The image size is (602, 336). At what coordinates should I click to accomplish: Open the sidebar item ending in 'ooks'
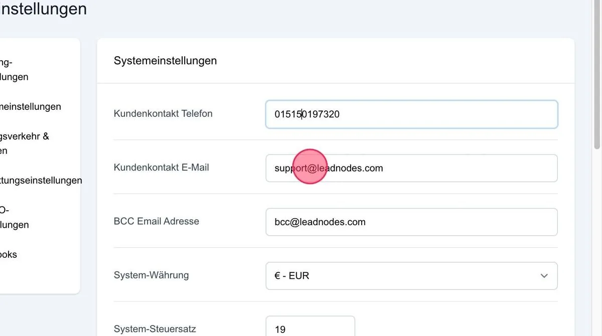click(x=9, y=254)
